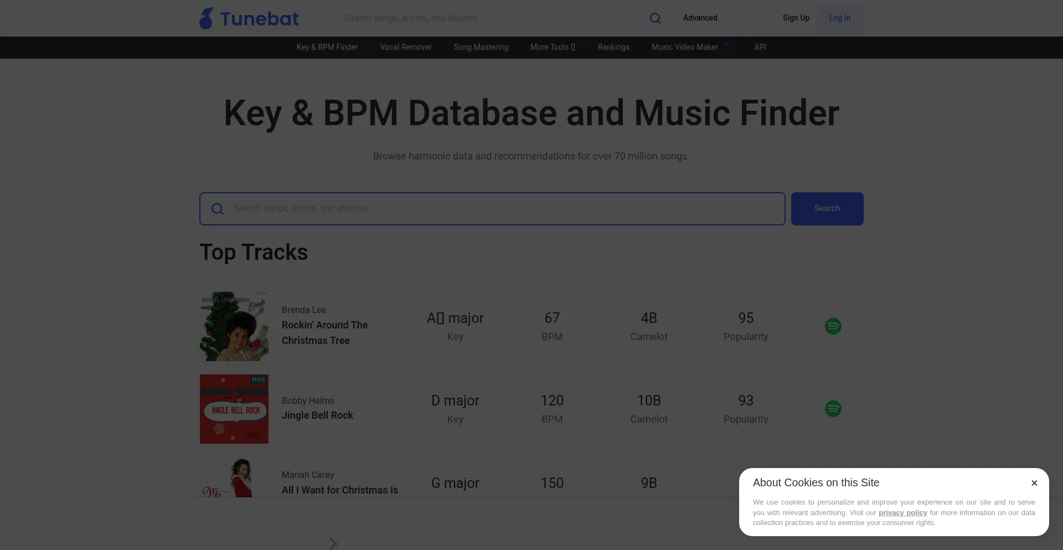Click the Sign Up link

pyautogui.click(x=796, y=18)
